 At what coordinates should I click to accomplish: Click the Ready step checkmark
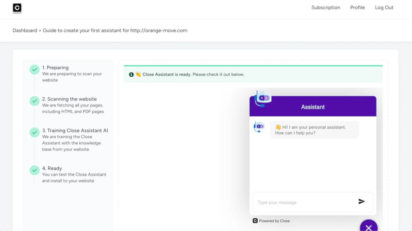click(34, 170)
